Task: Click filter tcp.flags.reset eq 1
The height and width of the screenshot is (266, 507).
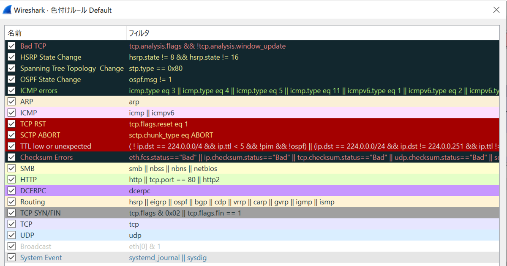Action: 158,124
